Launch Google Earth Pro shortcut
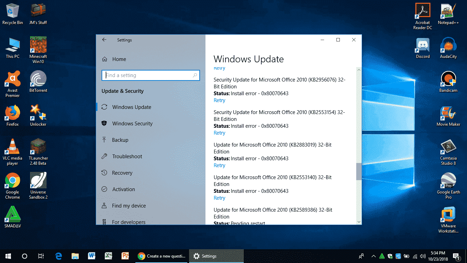 (448, 186)
